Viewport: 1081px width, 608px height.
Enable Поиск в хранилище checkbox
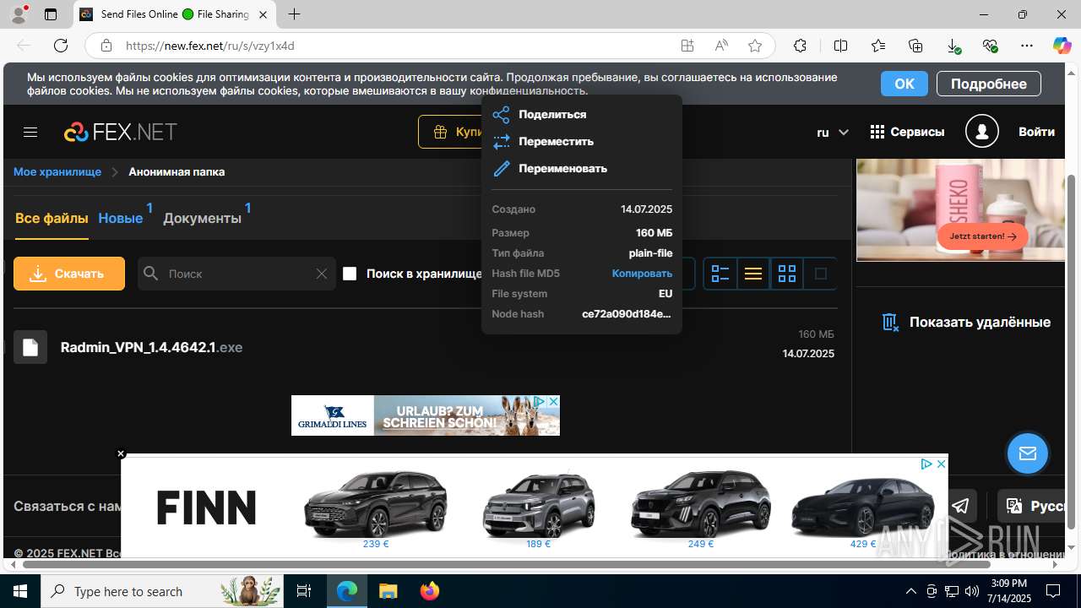point(350,274)
